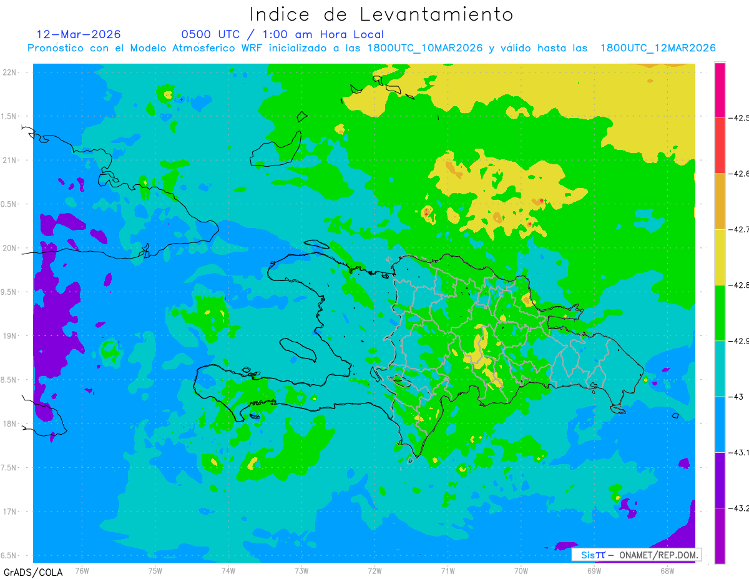The height and width of the screenshot is (579, 749).
Task: Click the cyan colorbar segment between -42.9 and -43
Action: pos(720,369)
